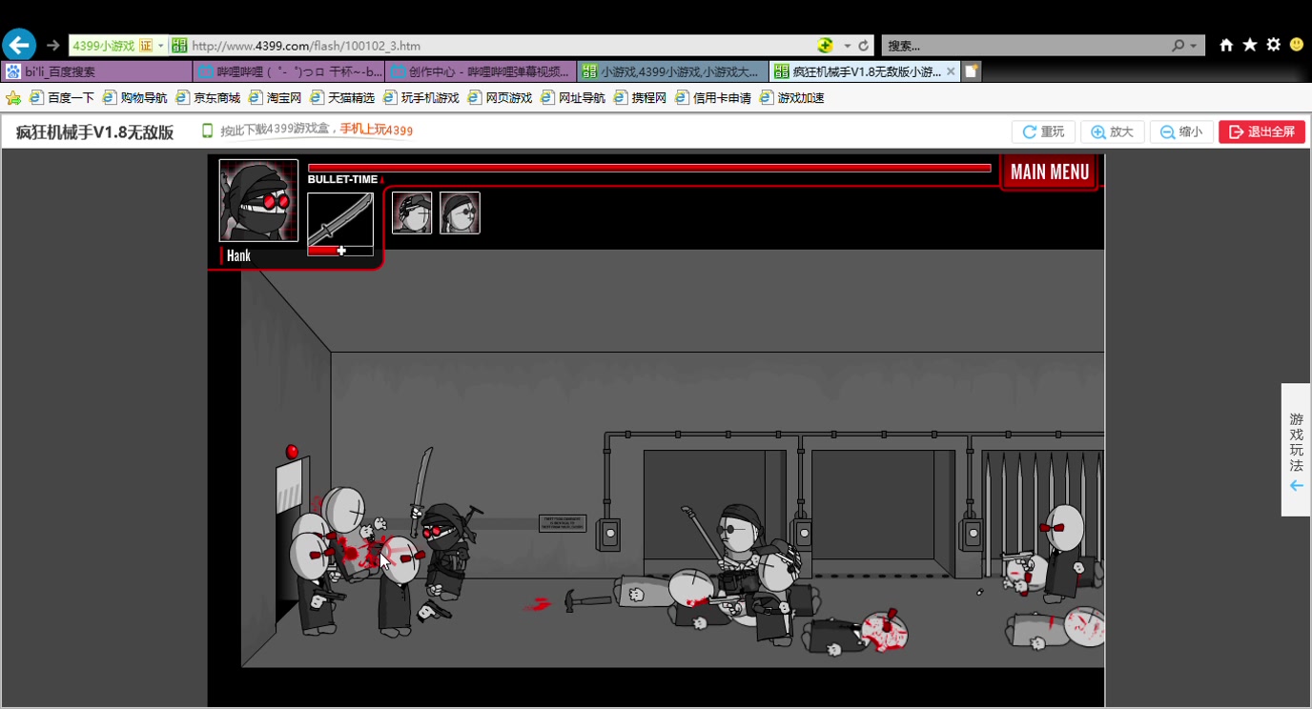Click the 退出全屏 exit fullscreen button
Viewport: 1312px width, 709px height.
pyautogui.click(x=1261, y=132)
